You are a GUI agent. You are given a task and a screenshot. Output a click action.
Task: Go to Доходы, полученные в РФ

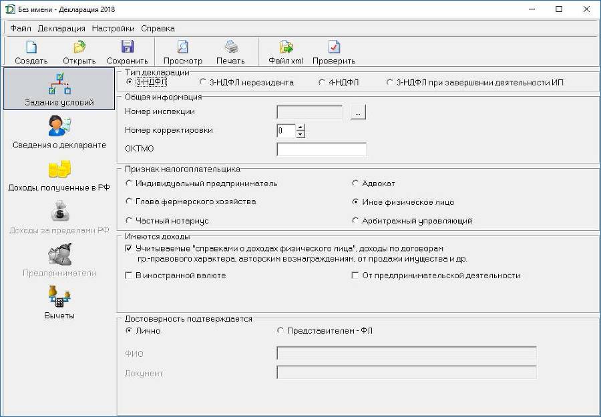click(59, 175)
